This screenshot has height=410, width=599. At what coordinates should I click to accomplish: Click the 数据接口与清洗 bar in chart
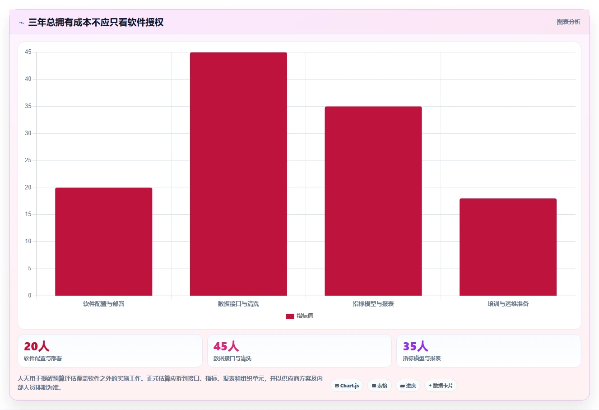click(238, 174)
